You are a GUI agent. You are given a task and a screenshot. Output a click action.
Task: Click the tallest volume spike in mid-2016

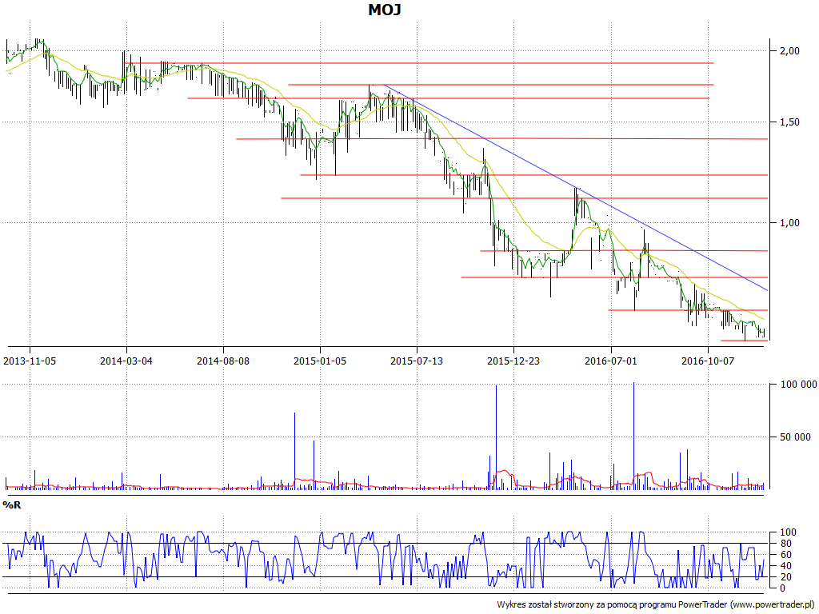pyautogui.click(x=633, y=436)
